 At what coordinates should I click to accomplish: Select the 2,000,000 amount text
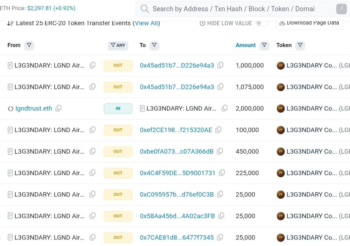point(250,109)
